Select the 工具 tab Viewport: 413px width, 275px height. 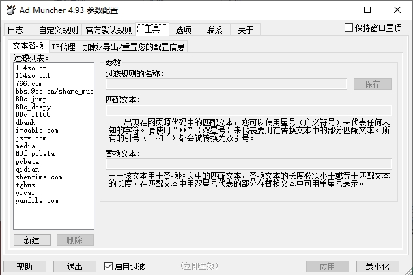pos(152,29)
